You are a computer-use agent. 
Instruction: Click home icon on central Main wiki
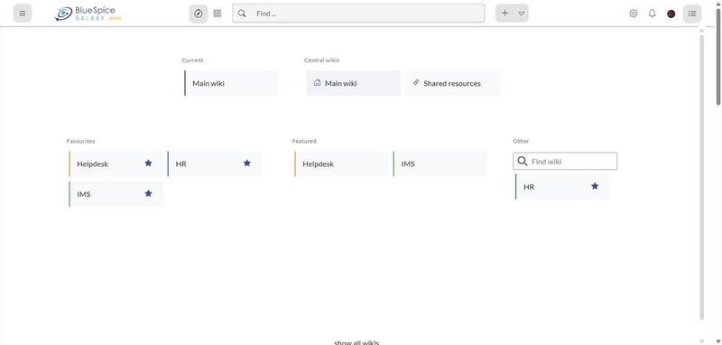[x=318, y=83]
